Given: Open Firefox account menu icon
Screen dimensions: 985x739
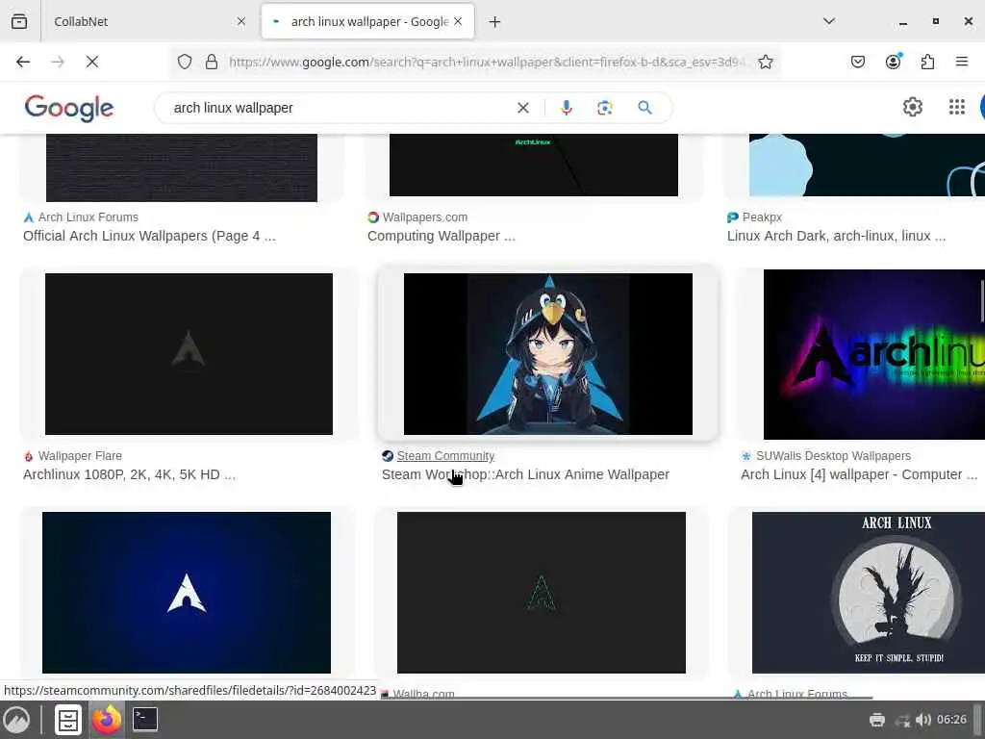Looking at the screenshot, I should pos(893,62).
